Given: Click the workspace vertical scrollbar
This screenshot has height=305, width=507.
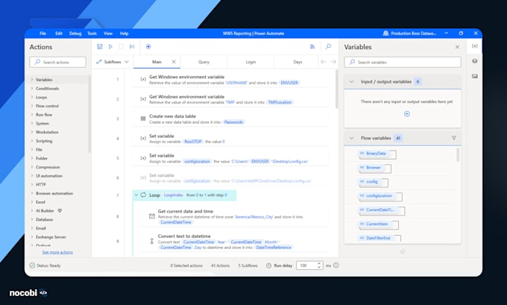Looking at the screenshot, I should click(336, 89).
